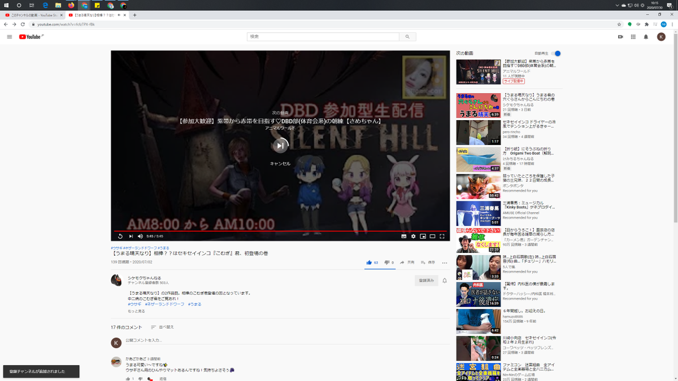678x381 pixels.
Task: Switch to miniplayer mode
Action: coord(423,236)
